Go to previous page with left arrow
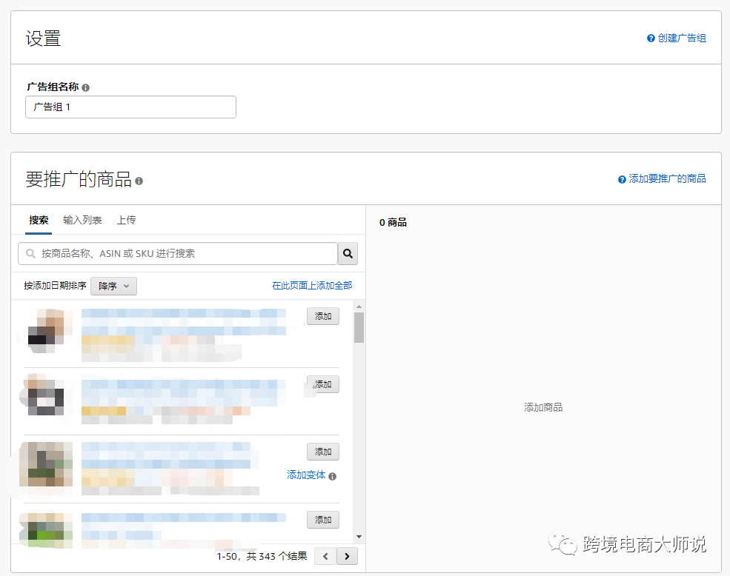Viewport: 730px width, 576px height. tap(325, 555)
